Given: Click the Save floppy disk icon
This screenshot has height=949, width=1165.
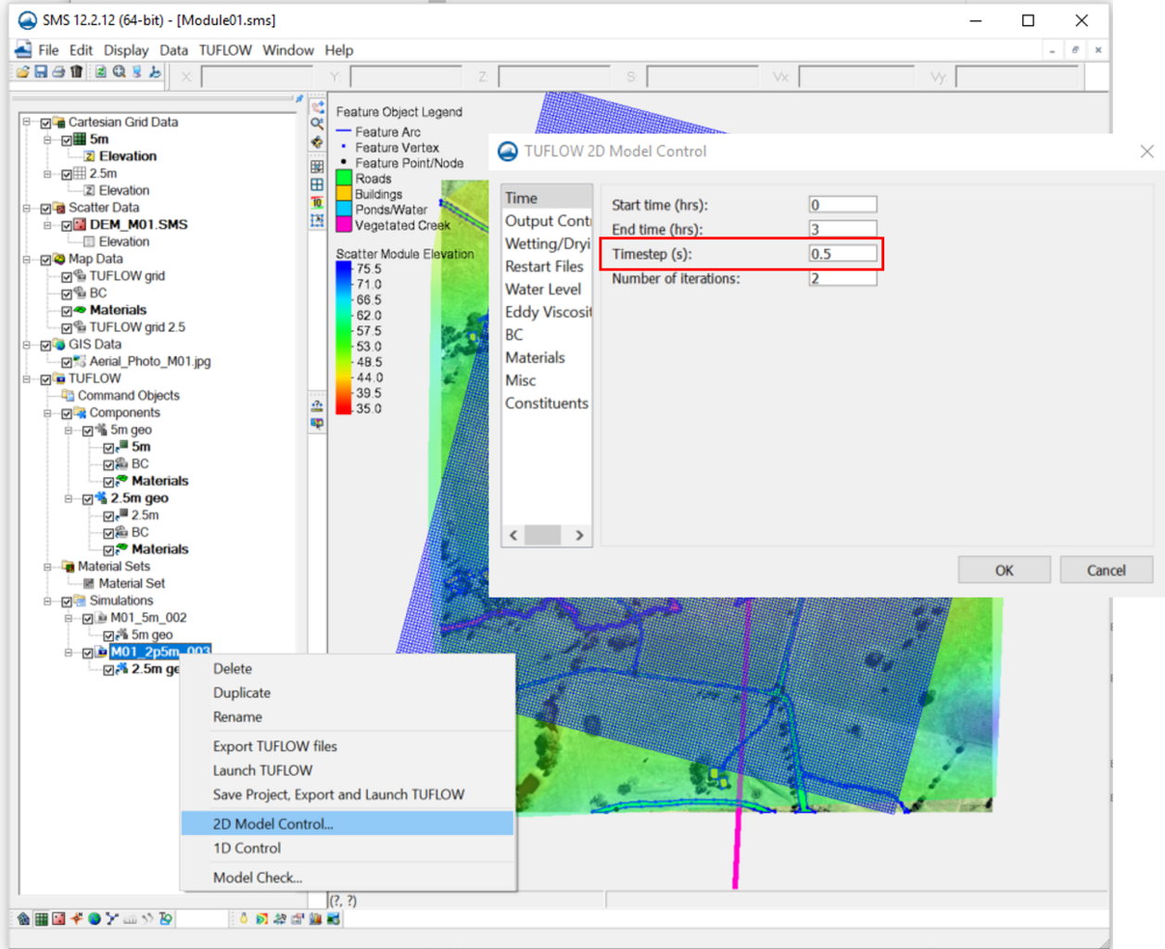Looking at the screenshot, I should click(x=41, y=72).
